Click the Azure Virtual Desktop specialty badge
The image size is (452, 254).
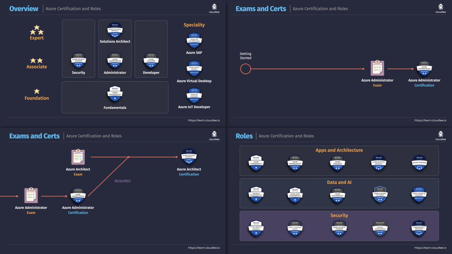point(194,69)
